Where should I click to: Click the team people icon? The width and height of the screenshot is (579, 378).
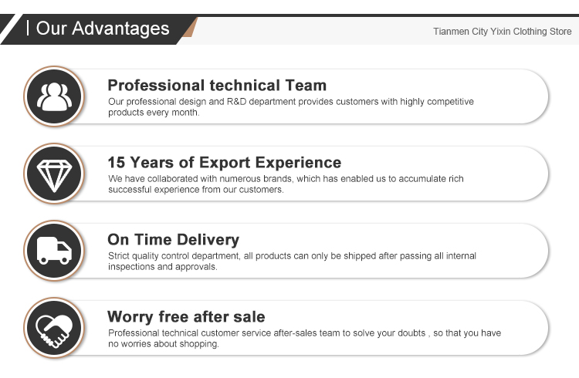click(x=54, y=96)
